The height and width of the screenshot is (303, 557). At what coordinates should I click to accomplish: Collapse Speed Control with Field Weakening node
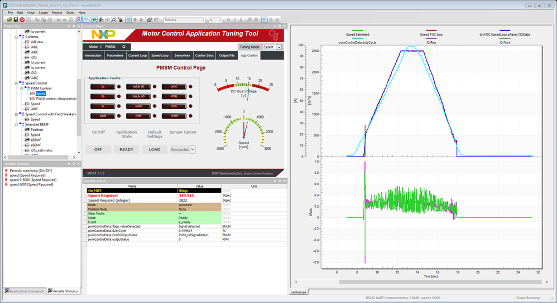click(16, 114)
